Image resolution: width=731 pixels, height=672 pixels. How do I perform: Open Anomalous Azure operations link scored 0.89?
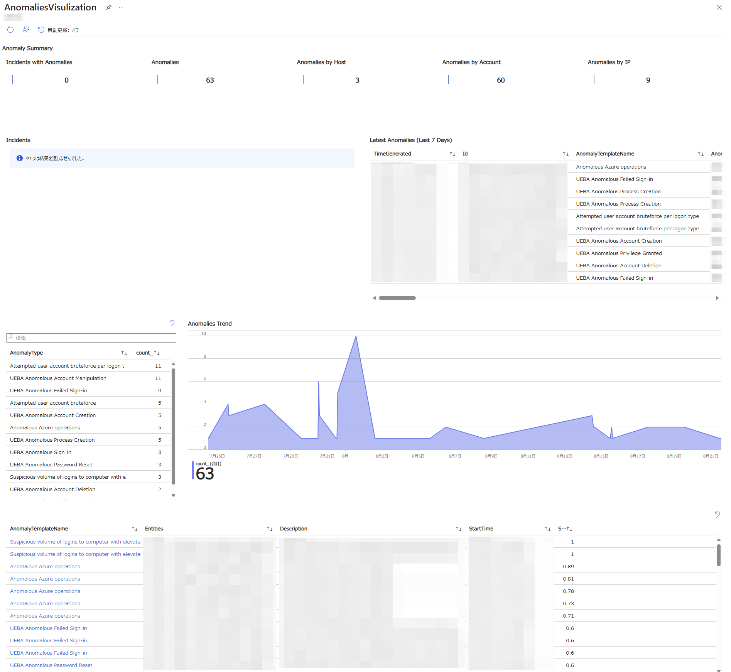pos(45,566)
